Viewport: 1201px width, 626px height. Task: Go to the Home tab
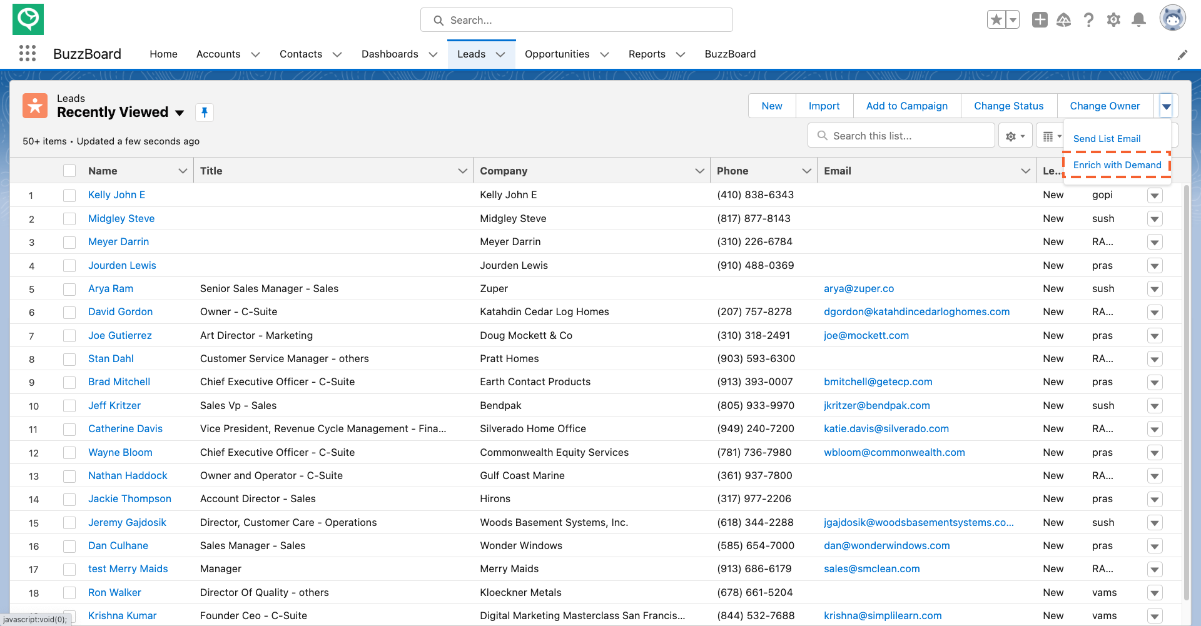163,54
